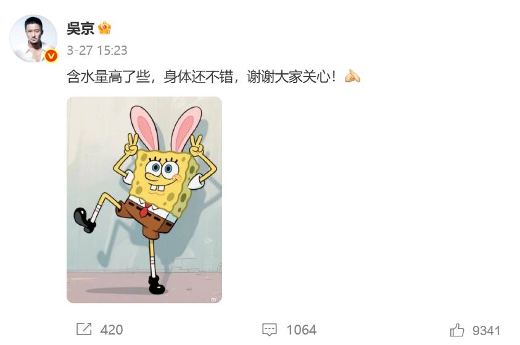
Task: Open comments via the speech bubble icon
Action: tap(270, 330)
